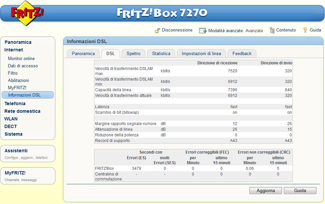This screenshot has height=204, width=325.
Task: Click the Guida question mark icon
Action: pyautogui.click(x=305, y=30)
